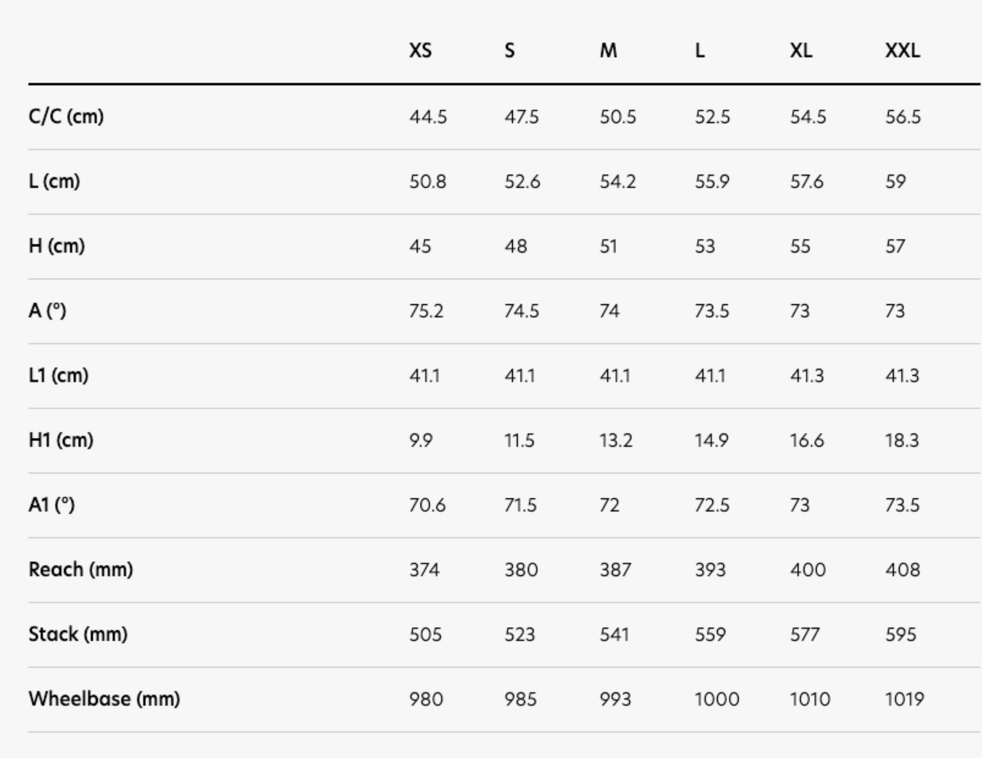The image size is (982, 758).
Task: Select the L size column header
Action: click(699, 51)
